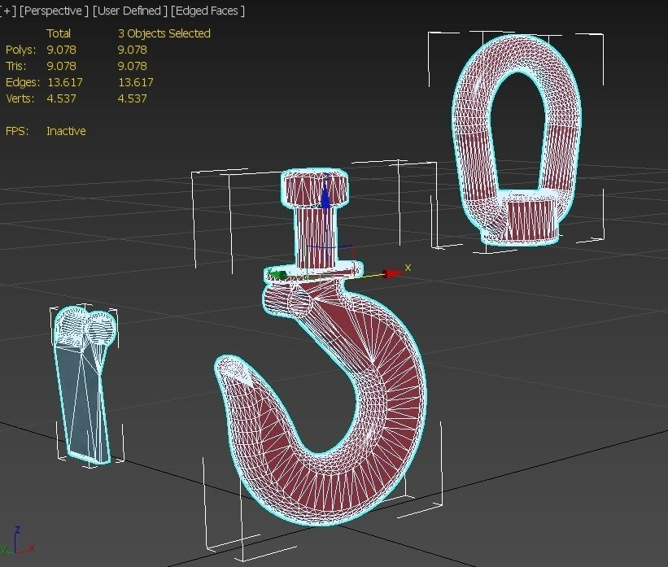Click the FPS 'Inactive' status text
This screenshot has width=668, height=567.
(x=66, y=131)
